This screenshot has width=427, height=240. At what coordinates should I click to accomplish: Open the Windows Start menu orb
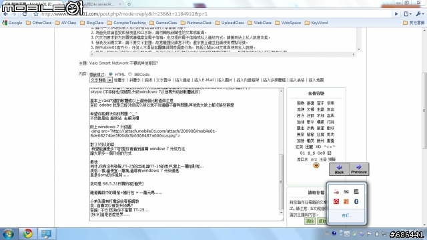pos(8,234)
